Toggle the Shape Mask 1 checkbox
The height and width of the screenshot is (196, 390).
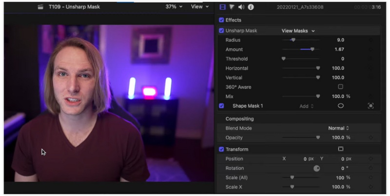point(221,106)
